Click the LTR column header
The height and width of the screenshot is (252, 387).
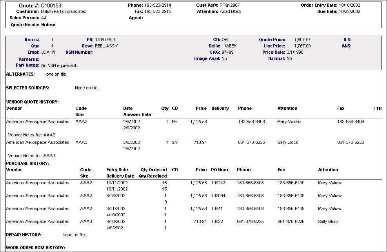tap(377, 108)
